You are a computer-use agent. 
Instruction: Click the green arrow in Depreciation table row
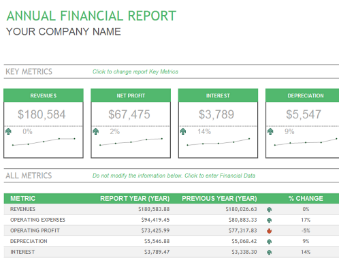tap(270, 242)
